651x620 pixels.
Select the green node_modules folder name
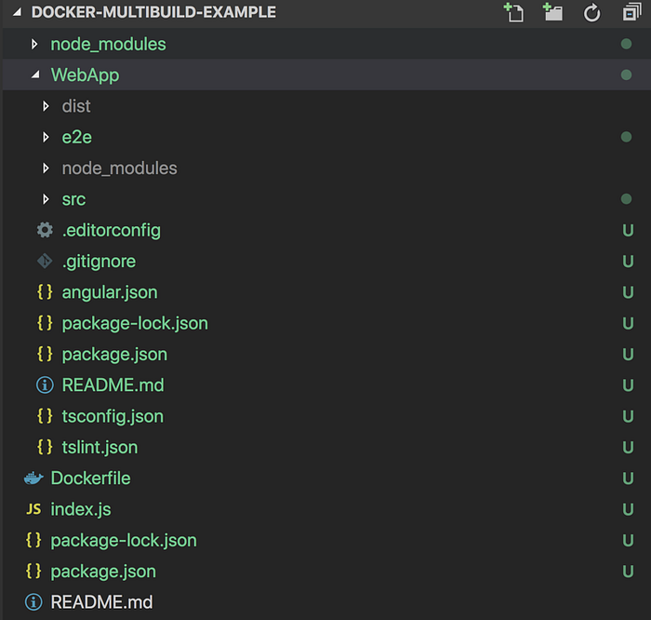[x=109, y=44]
